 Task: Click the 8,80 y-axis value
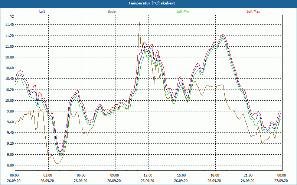coord(11,165)
